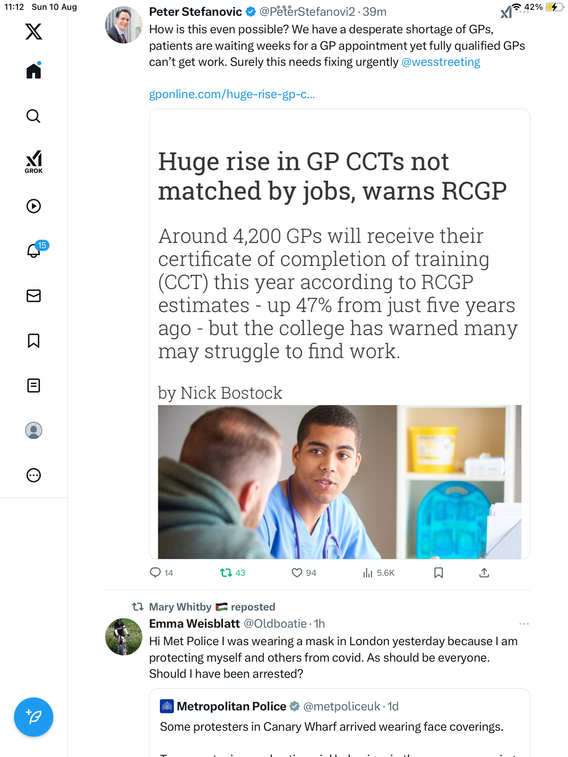This screenshot has height=757, width=568.
Task: Open the @wesstreeting mention
Action: [441, 62]
